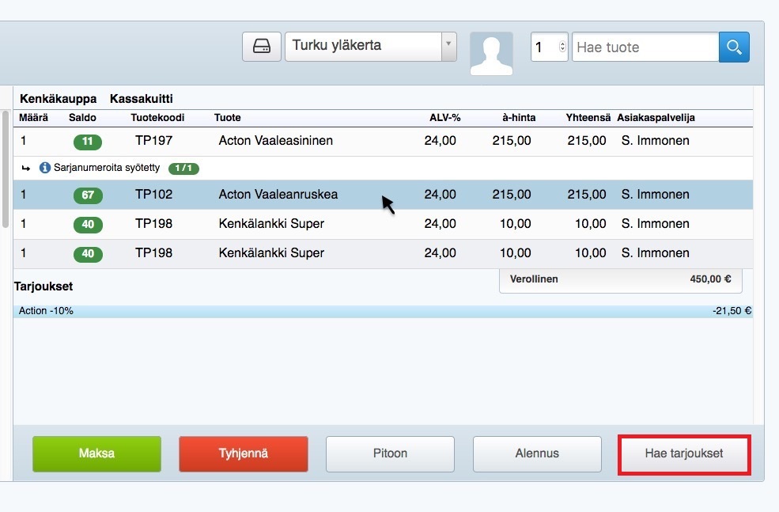Focus the Hae tuote search field

[645, 47]
